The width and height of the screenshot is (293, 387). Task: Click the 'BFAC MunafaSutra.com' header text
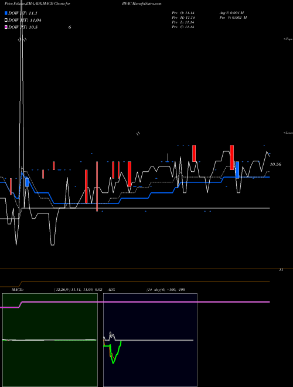pyautogui.click(x=142, y=4)
